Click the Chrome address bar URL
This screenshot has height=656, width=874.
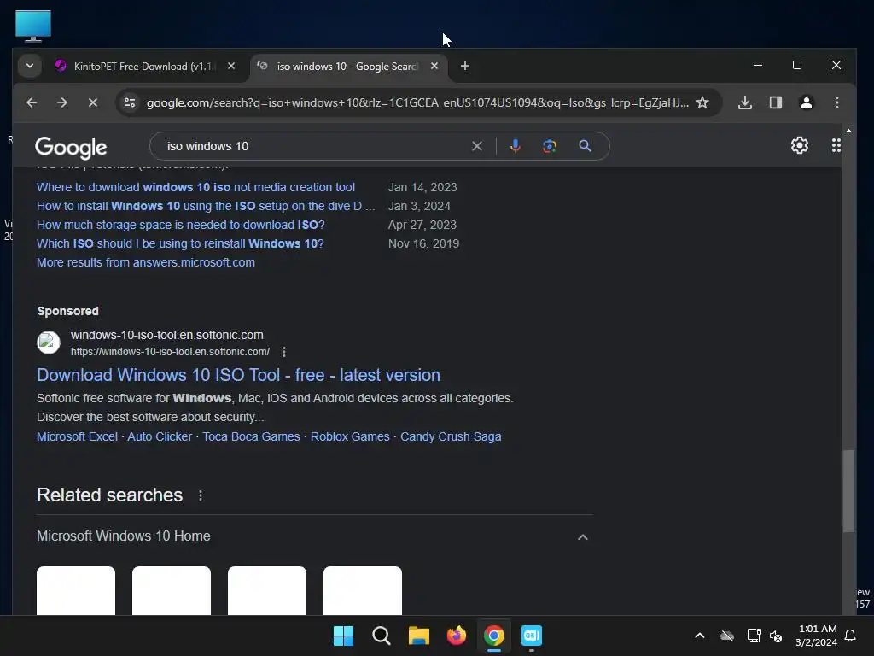coord(417,102)
